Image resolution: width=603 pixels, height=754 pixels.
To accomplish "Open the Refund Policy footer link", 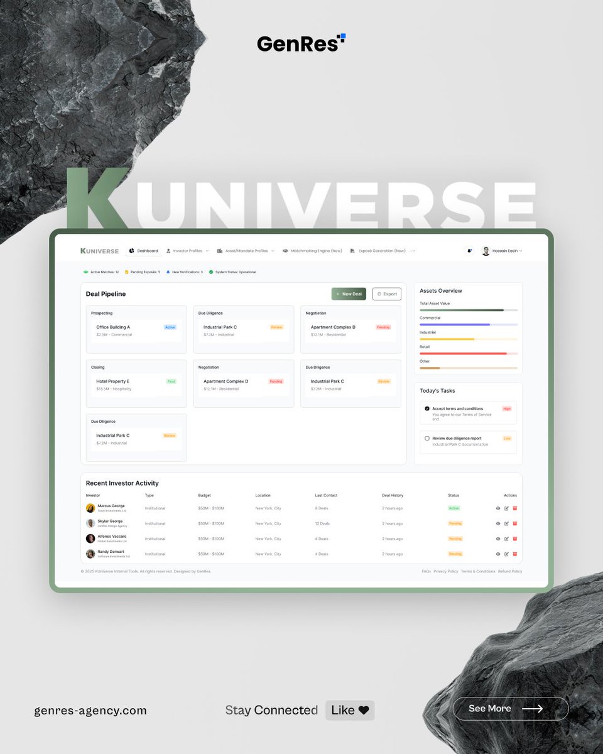I will tap(510, 571).
